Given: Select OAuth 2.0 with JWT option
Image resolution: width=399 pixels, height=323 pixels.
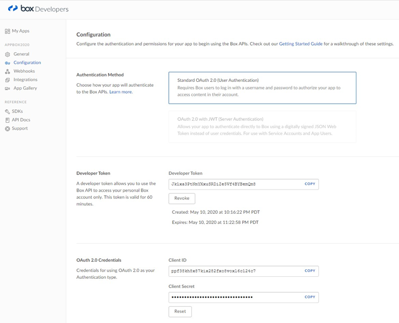Looking at the screenshot, I should pos(262,127).
